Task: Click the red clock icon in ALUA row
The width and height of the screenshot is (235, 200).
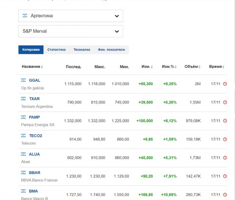Action: pyautogui.click(x=225, y=158)
